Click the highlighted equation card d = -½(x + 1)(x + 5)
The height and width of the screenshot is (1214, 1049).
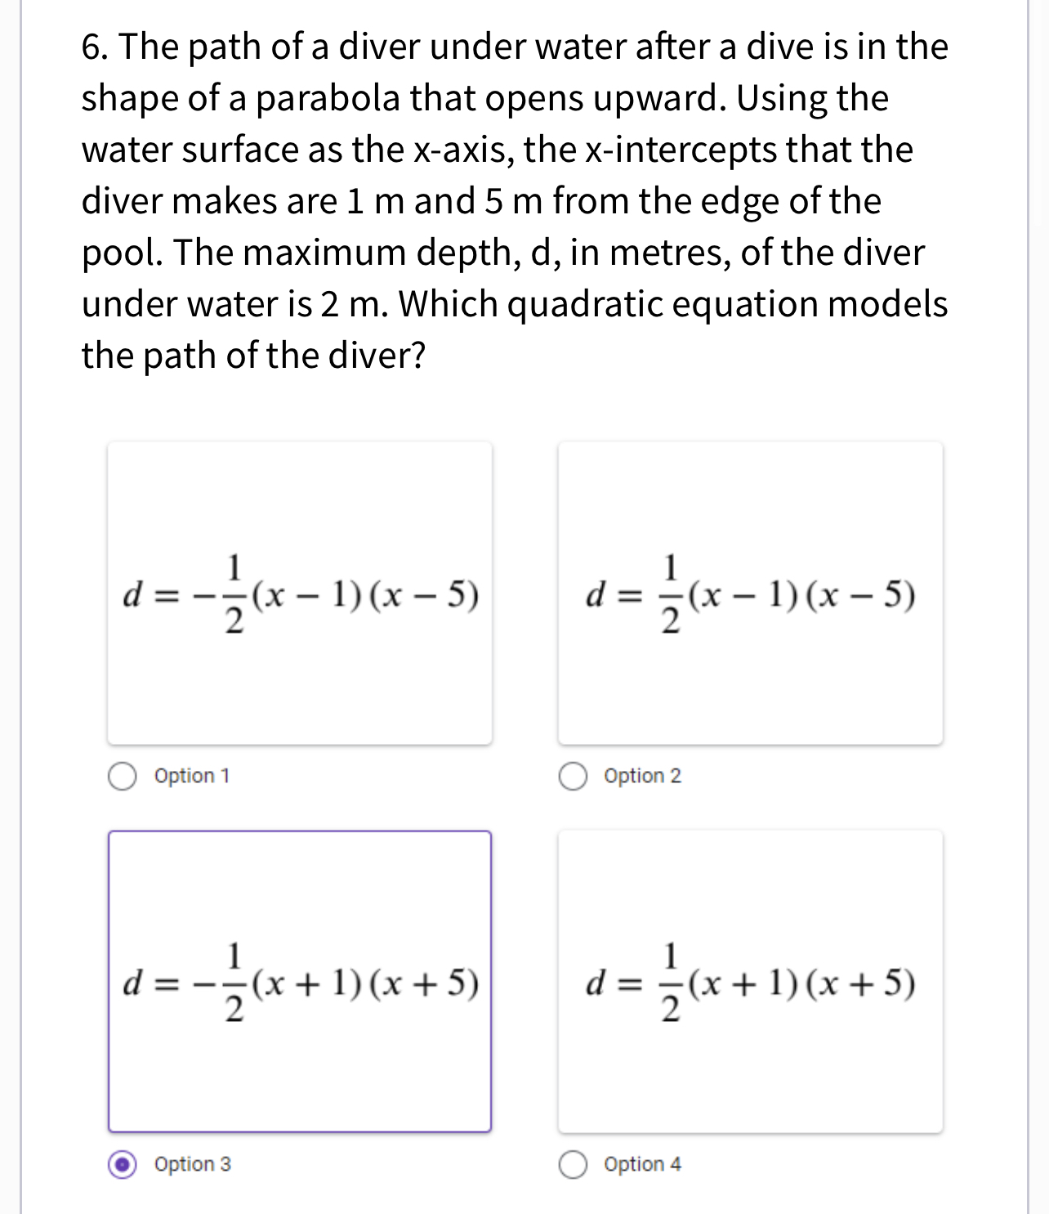[x=300, y=982]
